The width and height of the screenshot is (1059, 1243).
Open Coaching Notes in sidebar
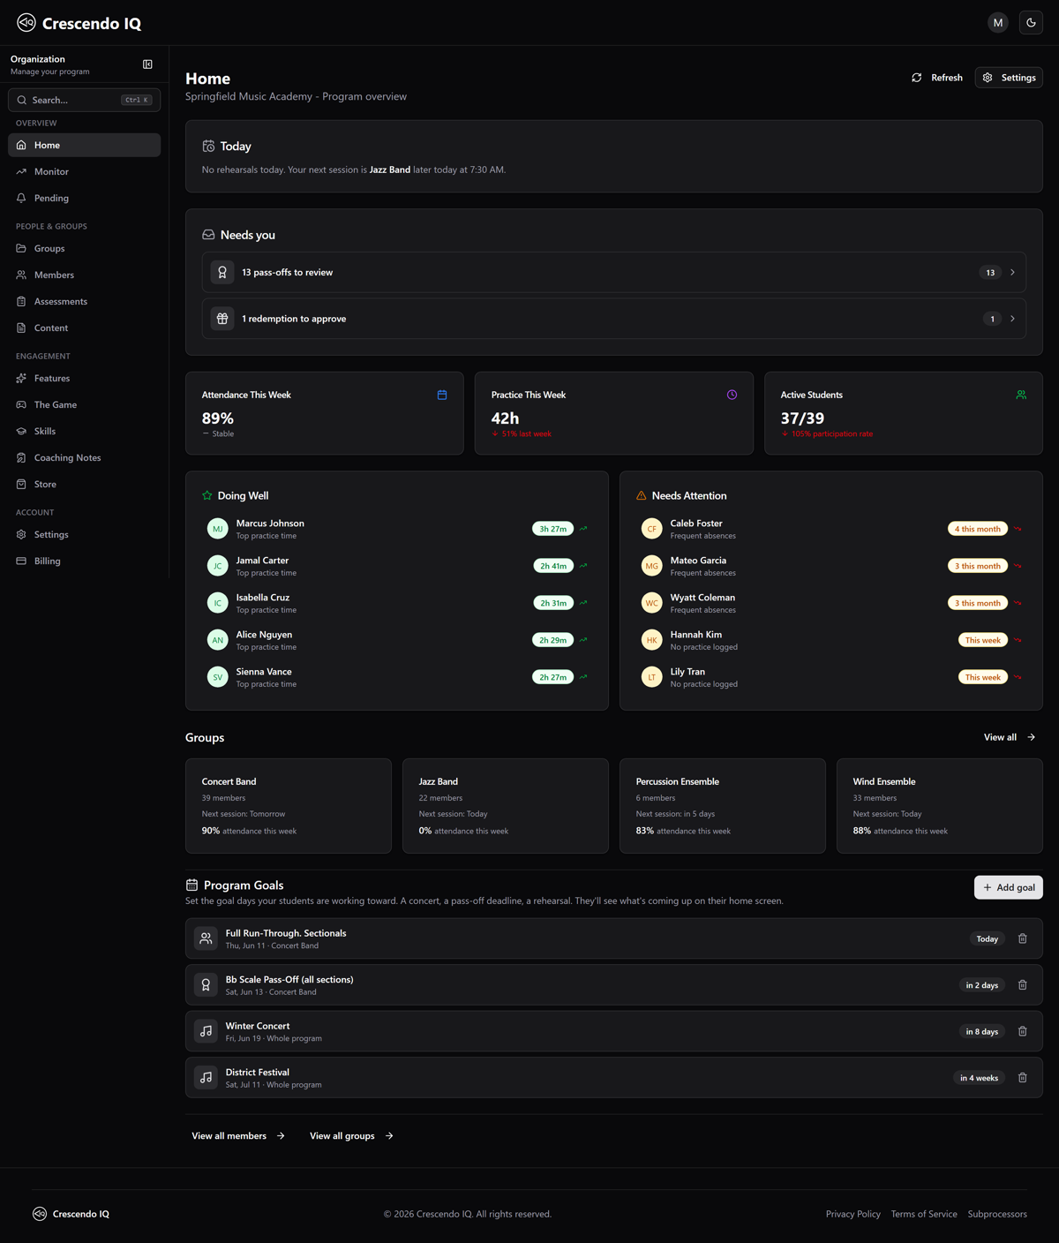coord(85,457)
